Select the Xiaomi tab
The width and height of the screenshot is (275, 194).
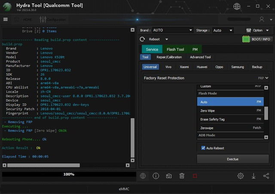coord(184,67)
